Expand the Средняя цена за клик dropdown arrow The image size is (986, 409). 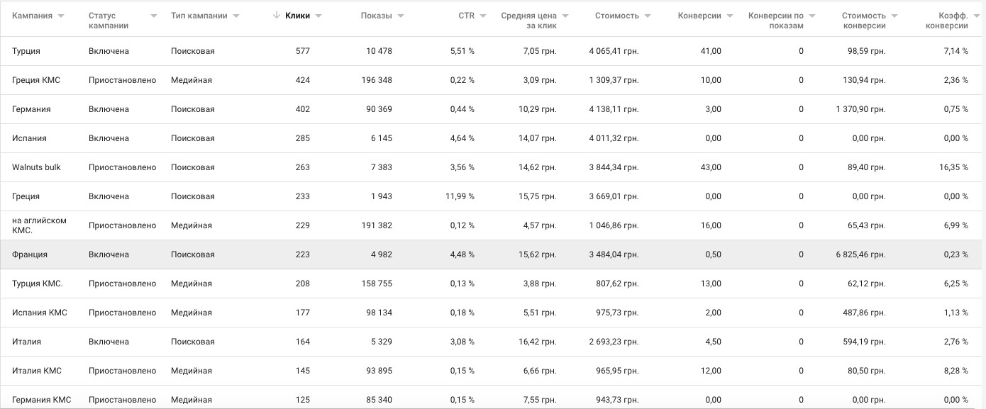tap(565, 16)
